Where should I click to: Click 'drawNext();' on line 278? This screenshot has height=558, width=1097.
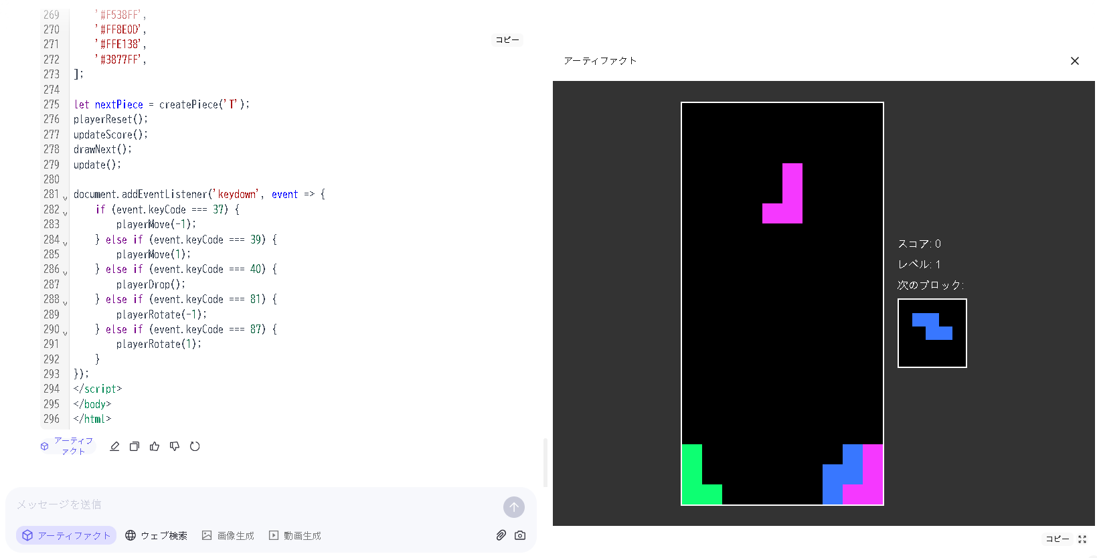pos(103,149)
